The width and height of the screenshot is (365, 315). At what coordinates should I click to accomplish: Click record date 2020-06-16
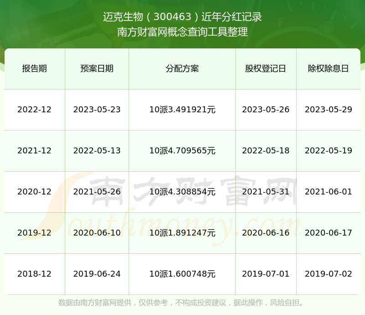[x=266, y=233]
